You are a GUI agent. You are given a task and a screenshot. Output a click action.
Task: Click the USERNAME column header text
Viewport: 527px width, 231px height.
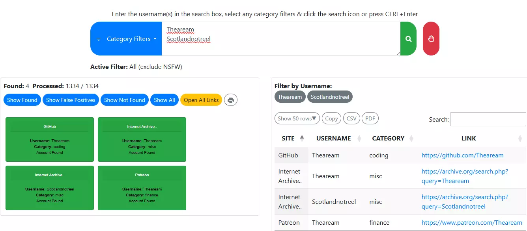(333, 139)
